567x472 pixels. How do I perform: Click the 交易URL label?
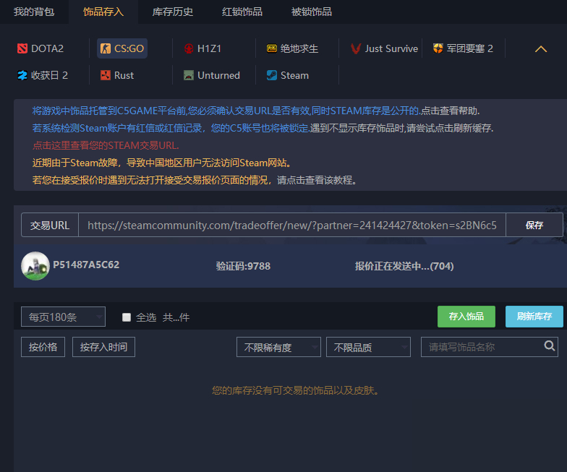click(49, 226)
